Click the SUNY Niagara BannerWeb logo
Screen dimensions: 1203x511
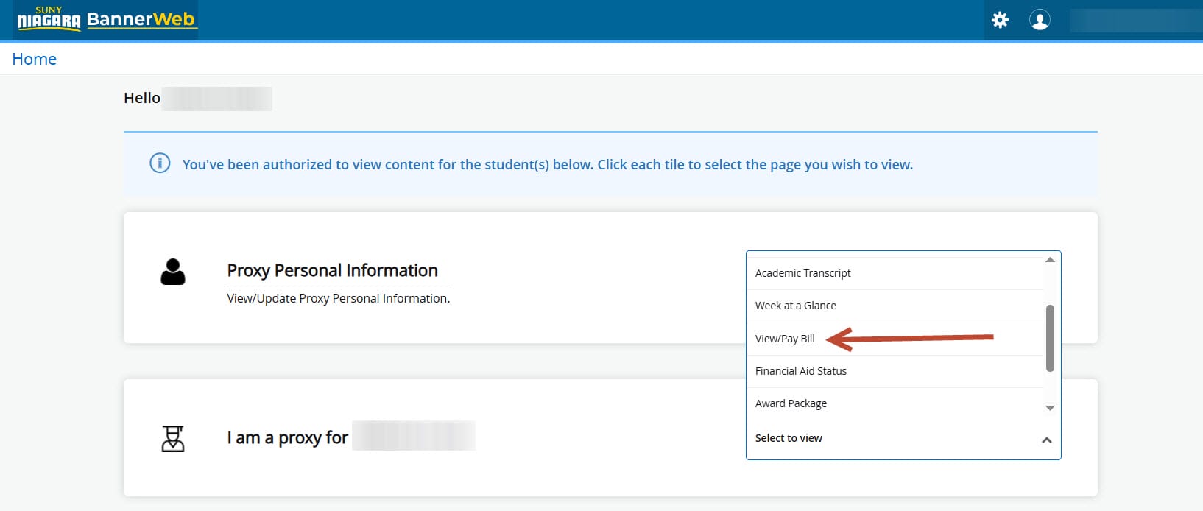(x=106, y=19)
